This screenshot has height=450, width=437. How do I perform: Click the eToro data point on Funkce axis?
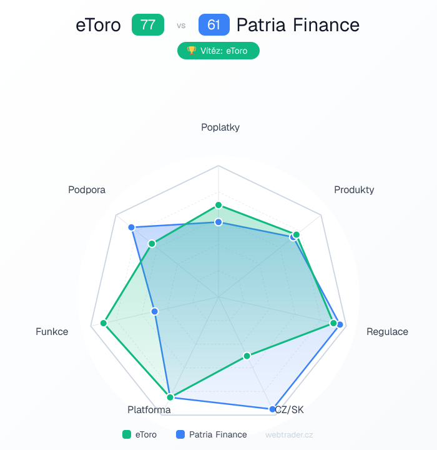click(104, 324)
